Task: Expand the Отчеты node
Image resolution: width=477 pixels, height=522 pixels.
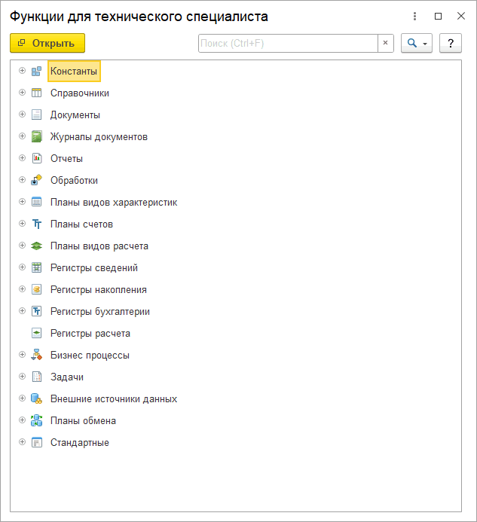Action: (x=22, y=157)
